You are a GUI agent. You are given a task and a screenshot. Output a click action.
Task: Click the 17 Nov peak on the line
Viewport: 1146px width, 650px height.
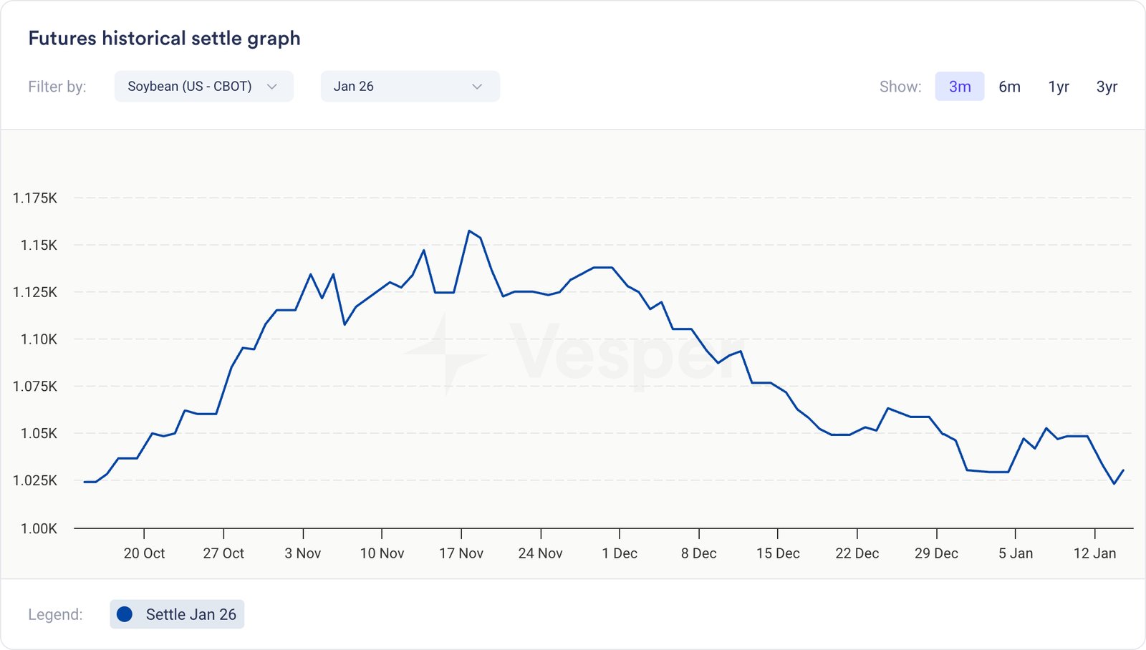pyautogui.click(x=469, y=231)
